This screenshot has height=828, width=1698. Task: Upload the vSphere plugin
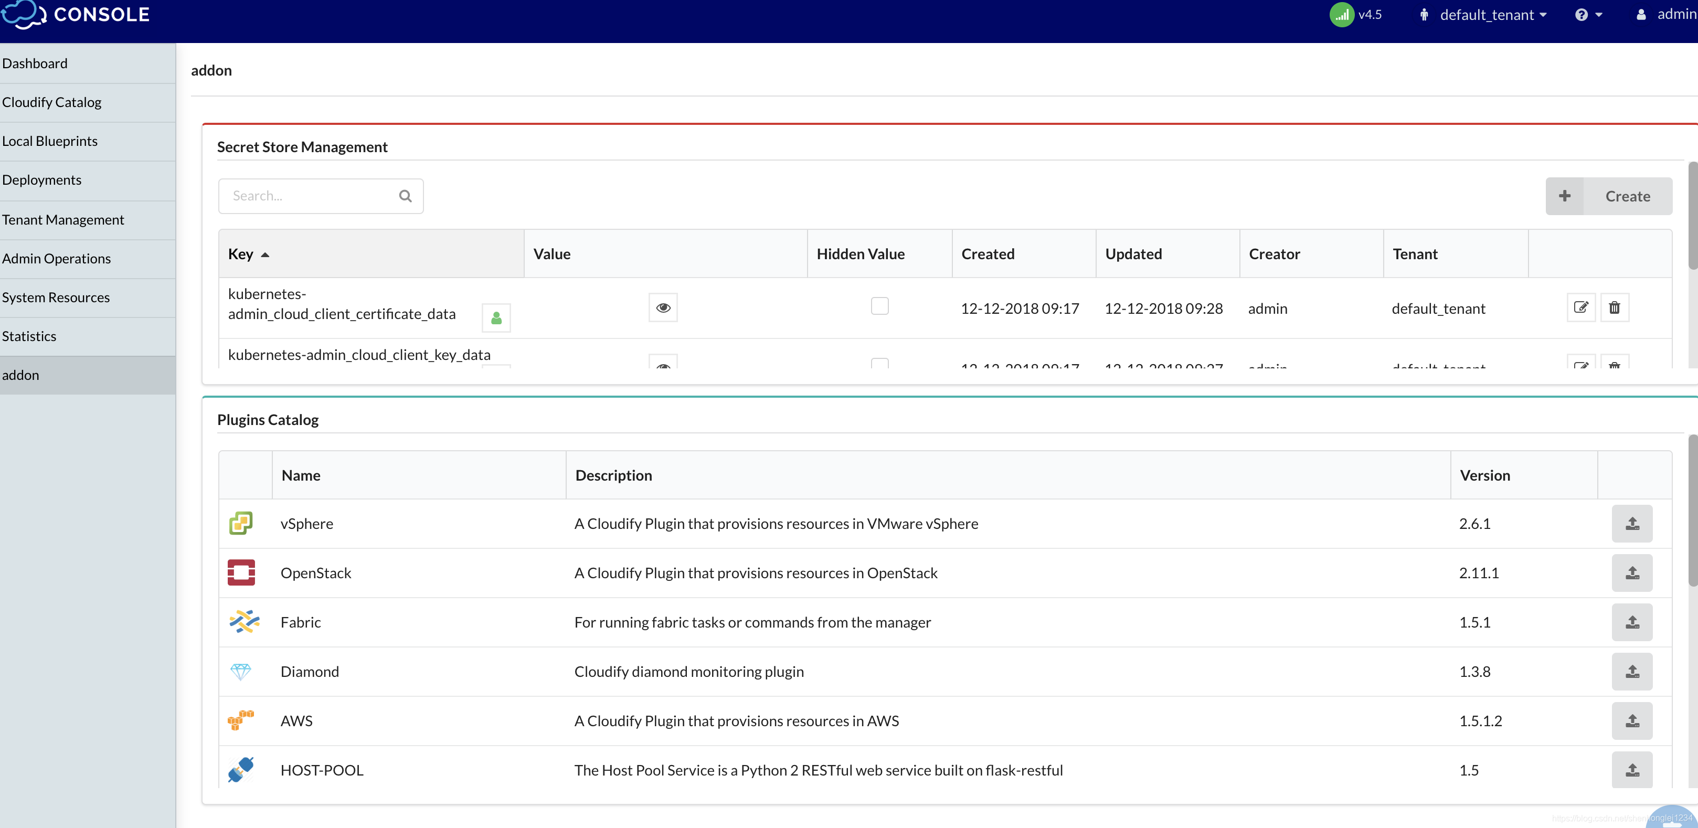(1632, 524)
